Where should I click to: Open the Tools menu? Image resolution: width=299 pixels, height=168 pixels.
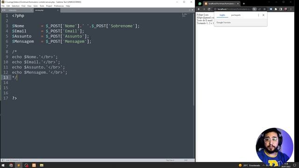coord(42,6)
